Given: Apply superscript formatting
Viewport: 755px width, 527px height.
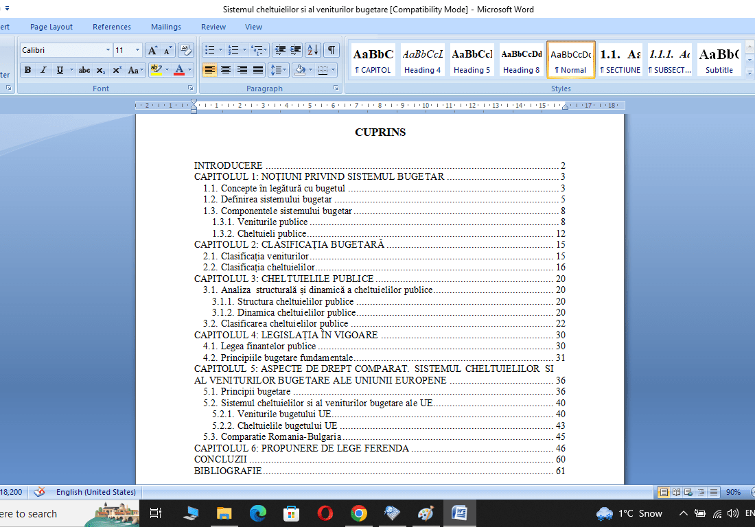Looking at the screenshot, I should pyautogui.click(x=117, y=70).
